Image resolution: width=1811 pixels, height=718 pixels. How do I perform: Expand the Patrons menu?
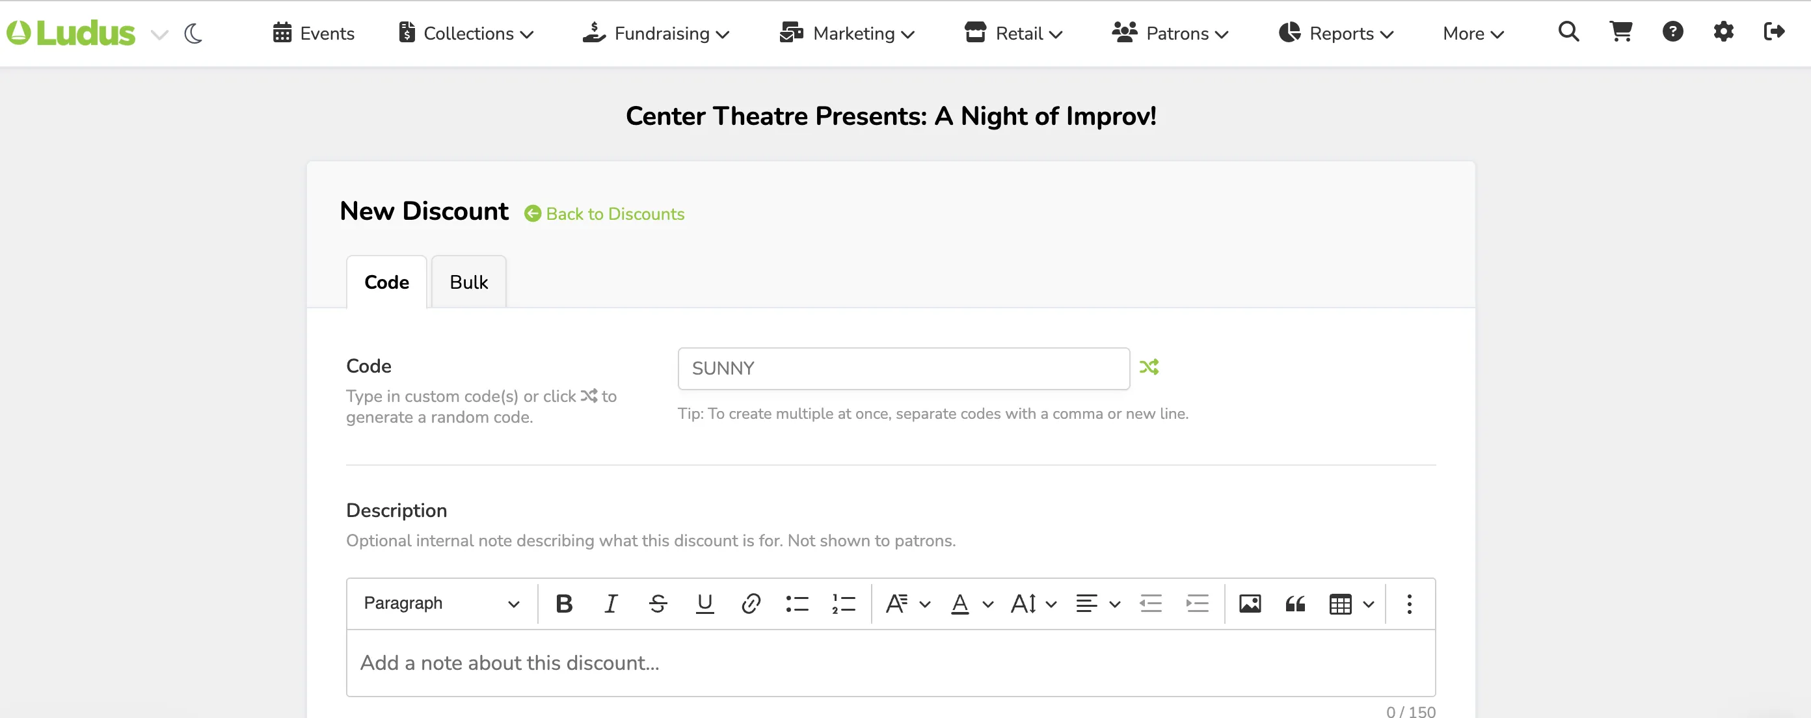click(x=1170, y=33)
